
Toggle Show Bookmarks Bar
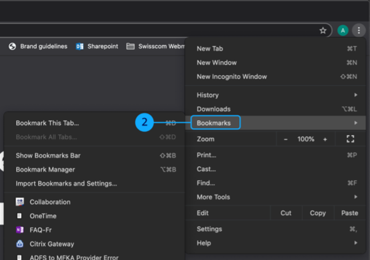tap(49, 155)
